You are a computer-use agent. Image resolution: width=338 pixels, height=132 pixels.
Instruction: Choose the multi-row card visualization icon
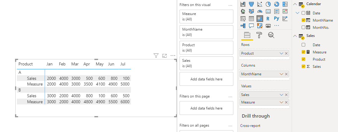point(277,11)
